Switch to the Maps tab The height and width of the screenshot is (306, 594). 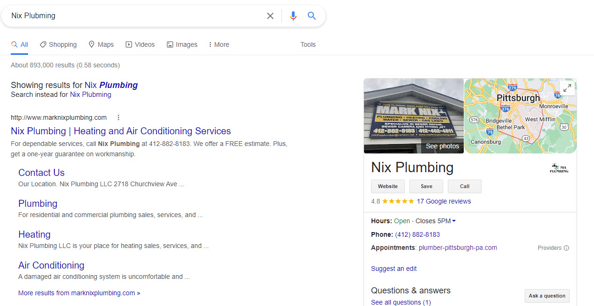101,44
